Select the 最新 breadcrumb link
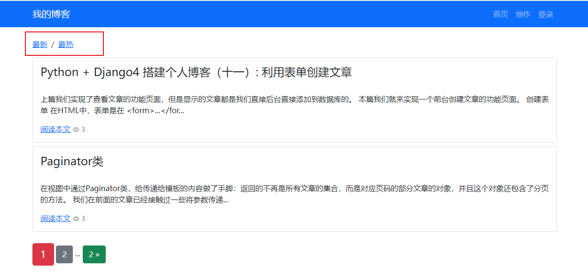 (x=40, y=44)
